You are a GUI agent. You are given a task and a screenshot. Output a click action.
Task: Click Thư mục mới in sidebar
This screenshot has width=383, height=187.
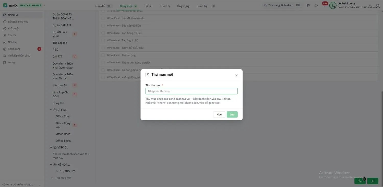point(61,178)
